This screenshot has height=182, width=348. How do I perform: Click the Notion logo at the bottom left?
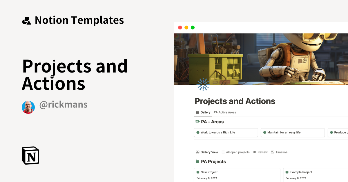point(30,155)
